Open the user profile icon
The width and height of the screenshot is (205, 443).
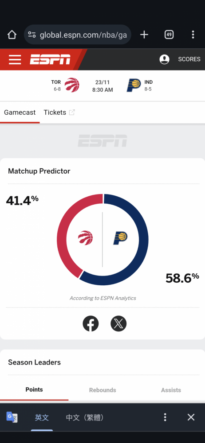pyautogui.click(x=165, y=59)
